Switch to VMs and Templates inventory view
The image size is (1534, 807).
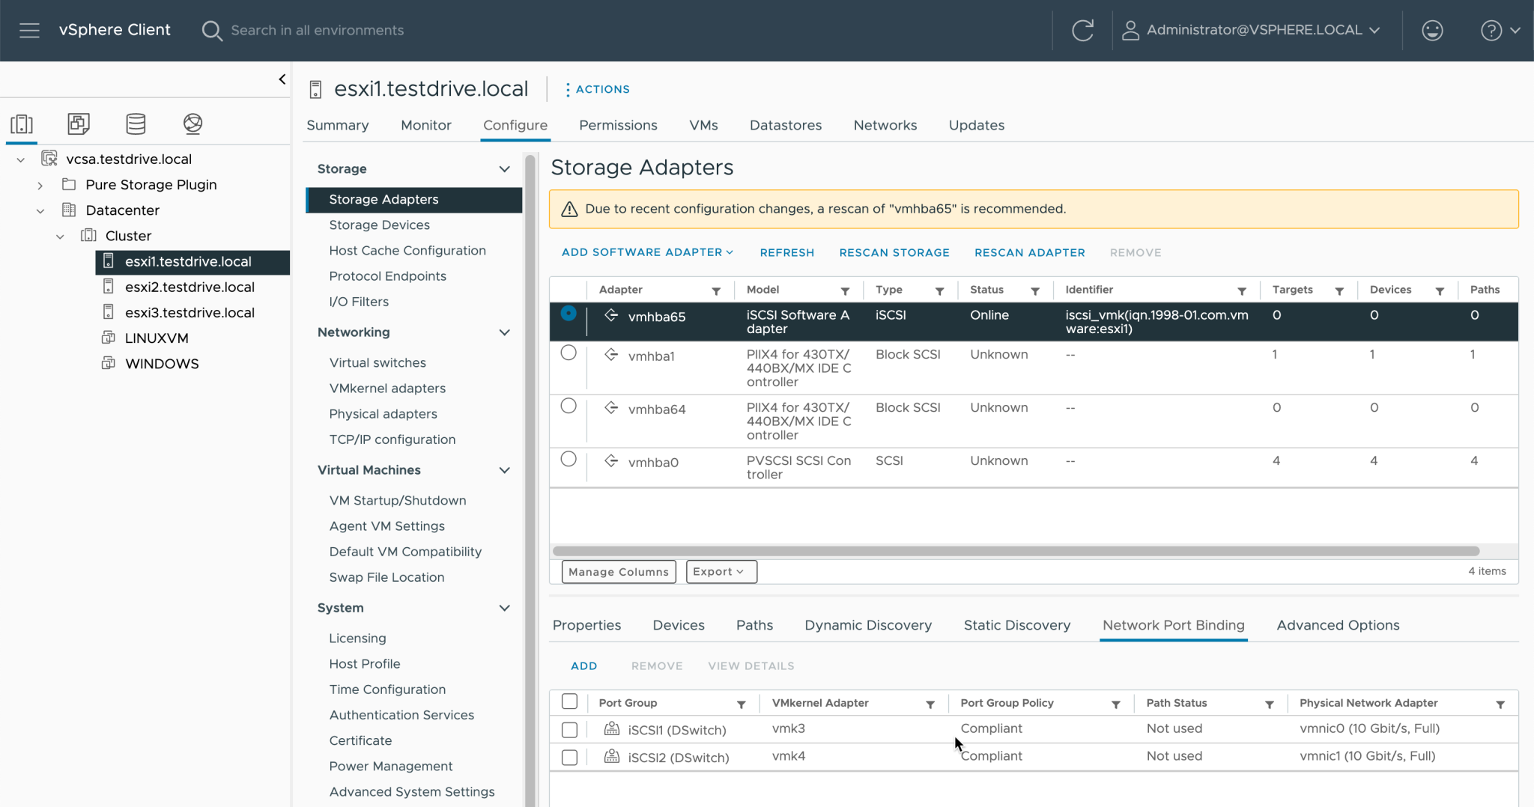pos(79,124)
